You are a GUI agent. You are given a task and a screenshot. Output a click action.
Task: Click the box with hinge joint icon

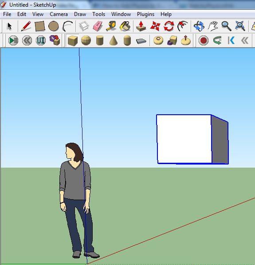tap(172, 40)
